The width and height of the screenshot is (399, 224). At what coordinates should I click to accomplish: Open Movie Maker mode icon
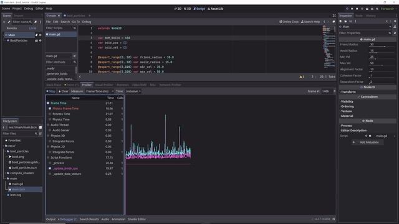pyautogui.click(x=377, y=9)
